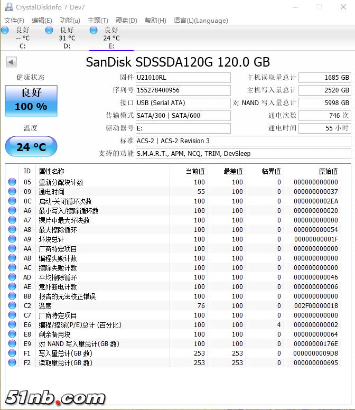355x410 pixels.
Task: Click the status orb for drive C:
Action: 5,30
